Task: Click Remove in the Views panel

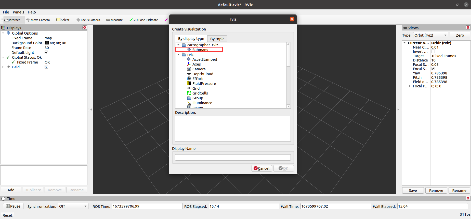Action: 436,190
